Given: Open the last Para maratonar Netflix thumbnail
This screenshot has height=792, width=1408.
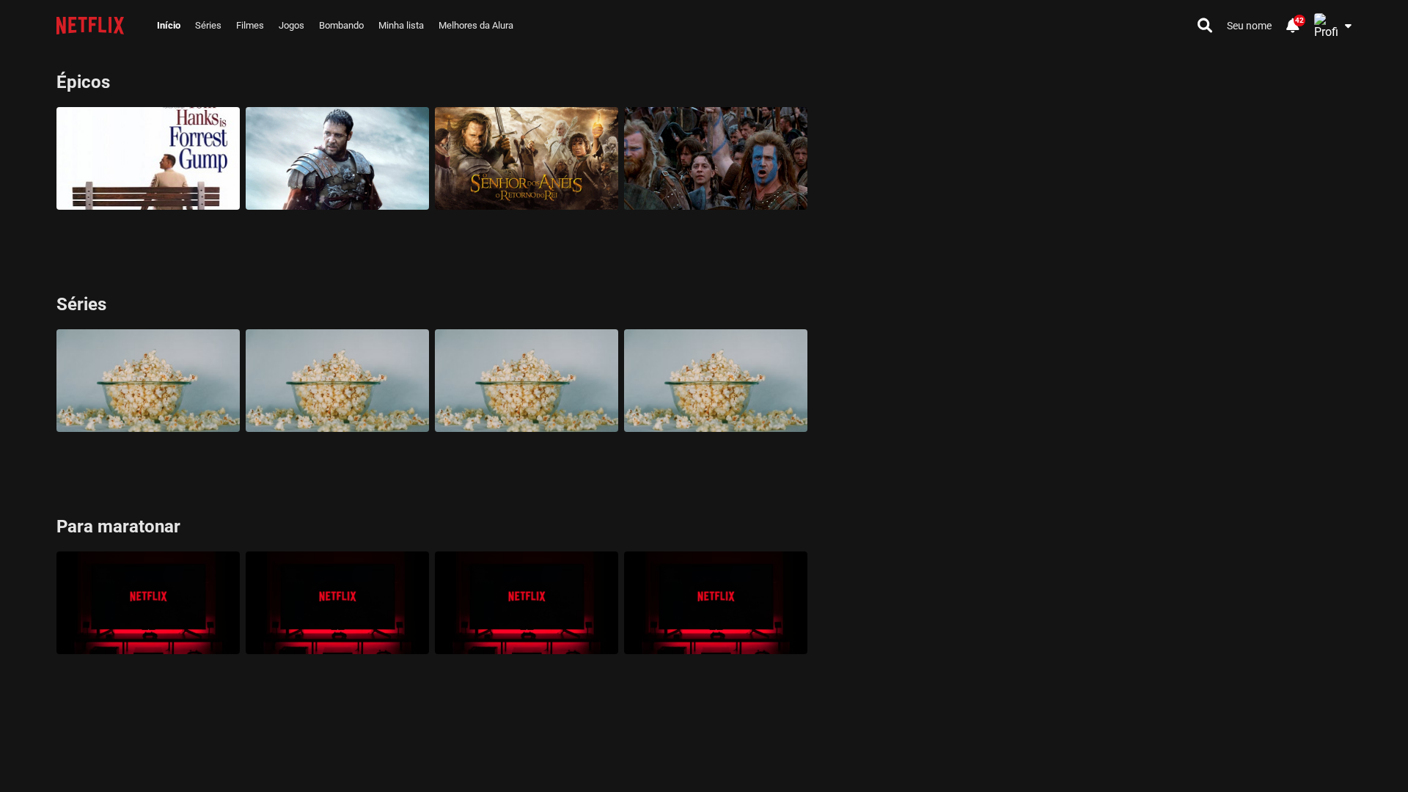Looking at the screenshot, I should (715, 602).
